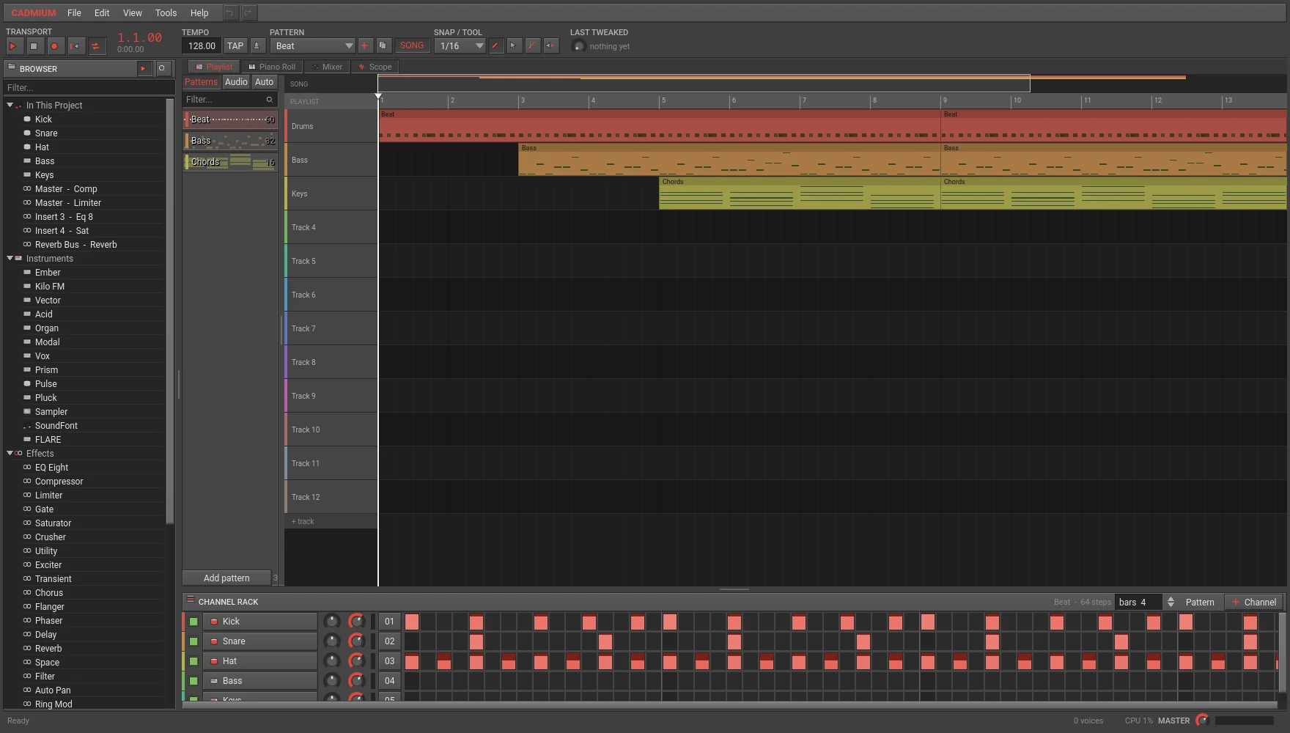Switch to the Scope tab
The width and height of the screenshot is (1290, 733).
[375, 67]
